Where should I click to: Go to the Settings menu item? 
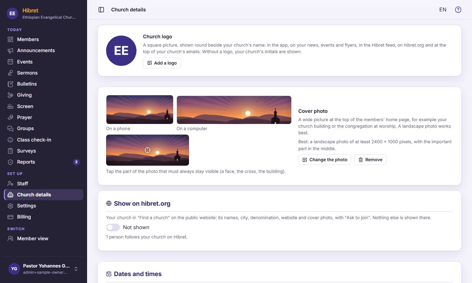point(44,206)
